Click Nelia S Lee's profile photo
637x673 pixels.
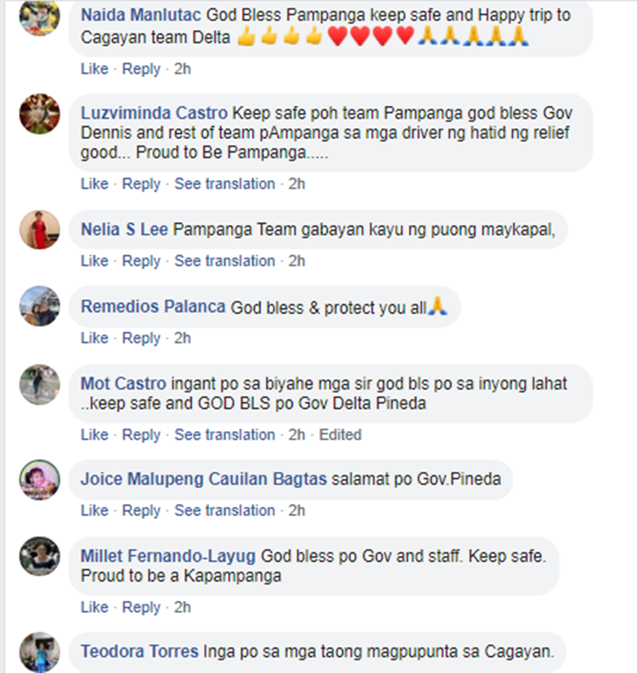click(x=40, y=230)
